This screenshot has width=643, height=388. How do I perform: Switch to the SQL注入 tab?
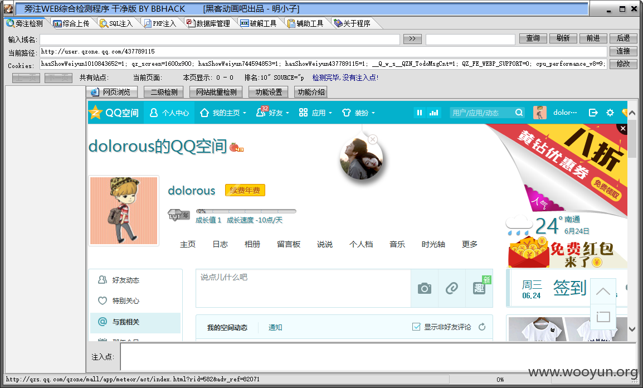tap(116, 23)
